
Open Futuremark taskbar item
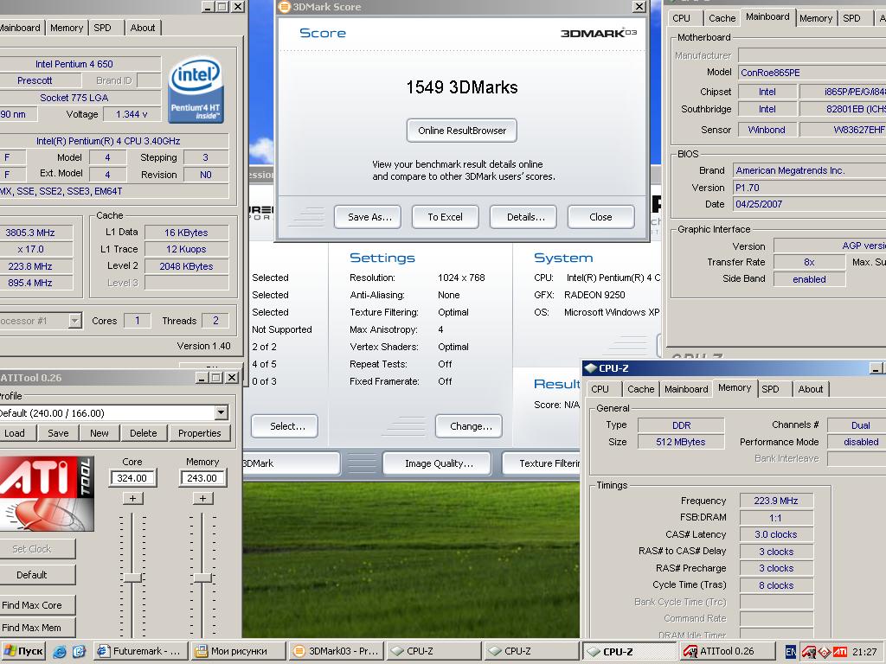pyautogui.click(x=141, y=651)
